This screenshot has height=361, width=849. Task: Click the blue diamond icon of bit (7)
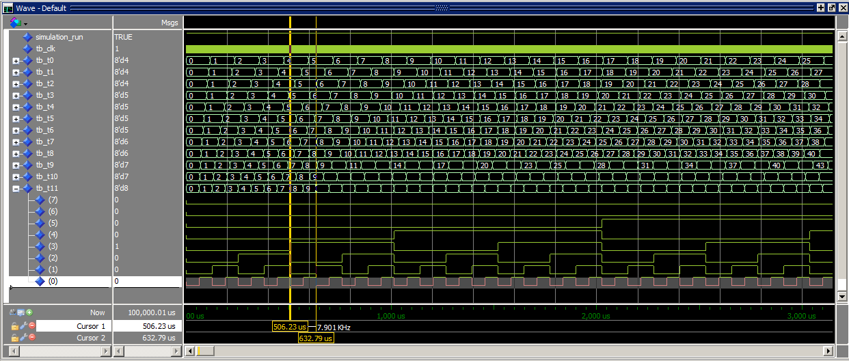tap(40, 200)
